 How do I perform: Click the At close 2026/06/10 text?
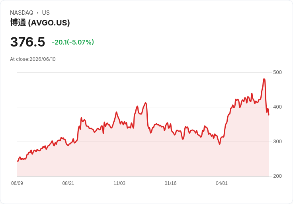[x=33, y=59]
